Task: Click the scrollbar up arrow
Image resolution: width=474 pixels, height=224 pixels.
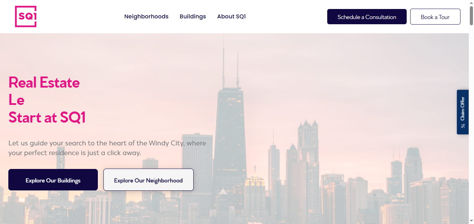Action: tap(471, 3)
